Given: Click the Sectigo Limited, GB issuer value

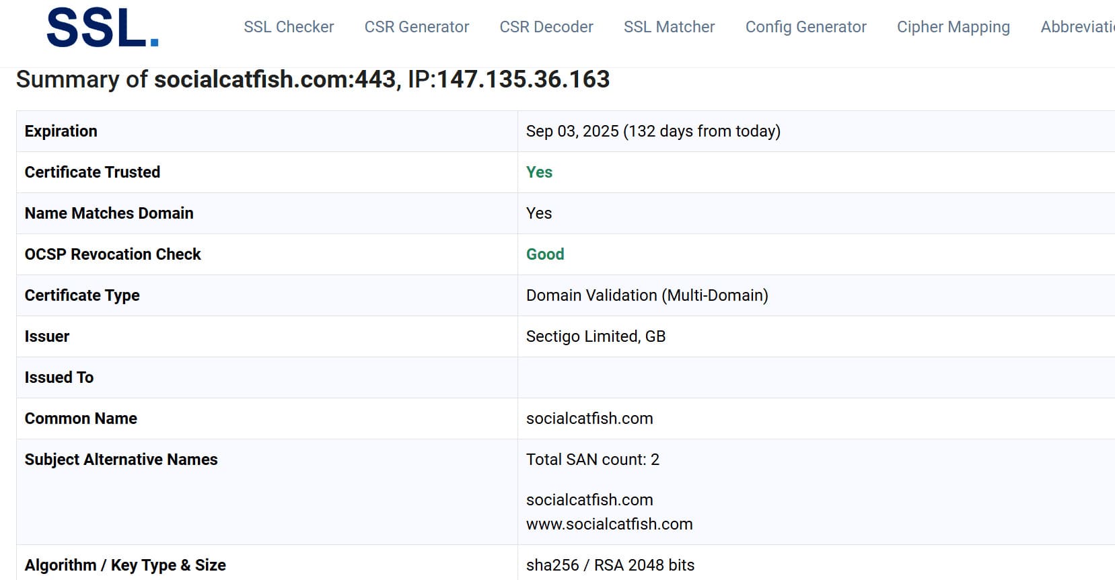Looking at the screenshot, I should [596, 336].
